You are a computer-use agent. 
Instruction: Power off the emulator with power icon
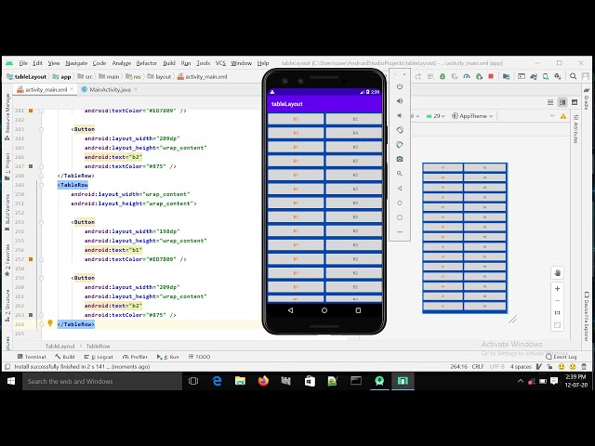[400, 86]
